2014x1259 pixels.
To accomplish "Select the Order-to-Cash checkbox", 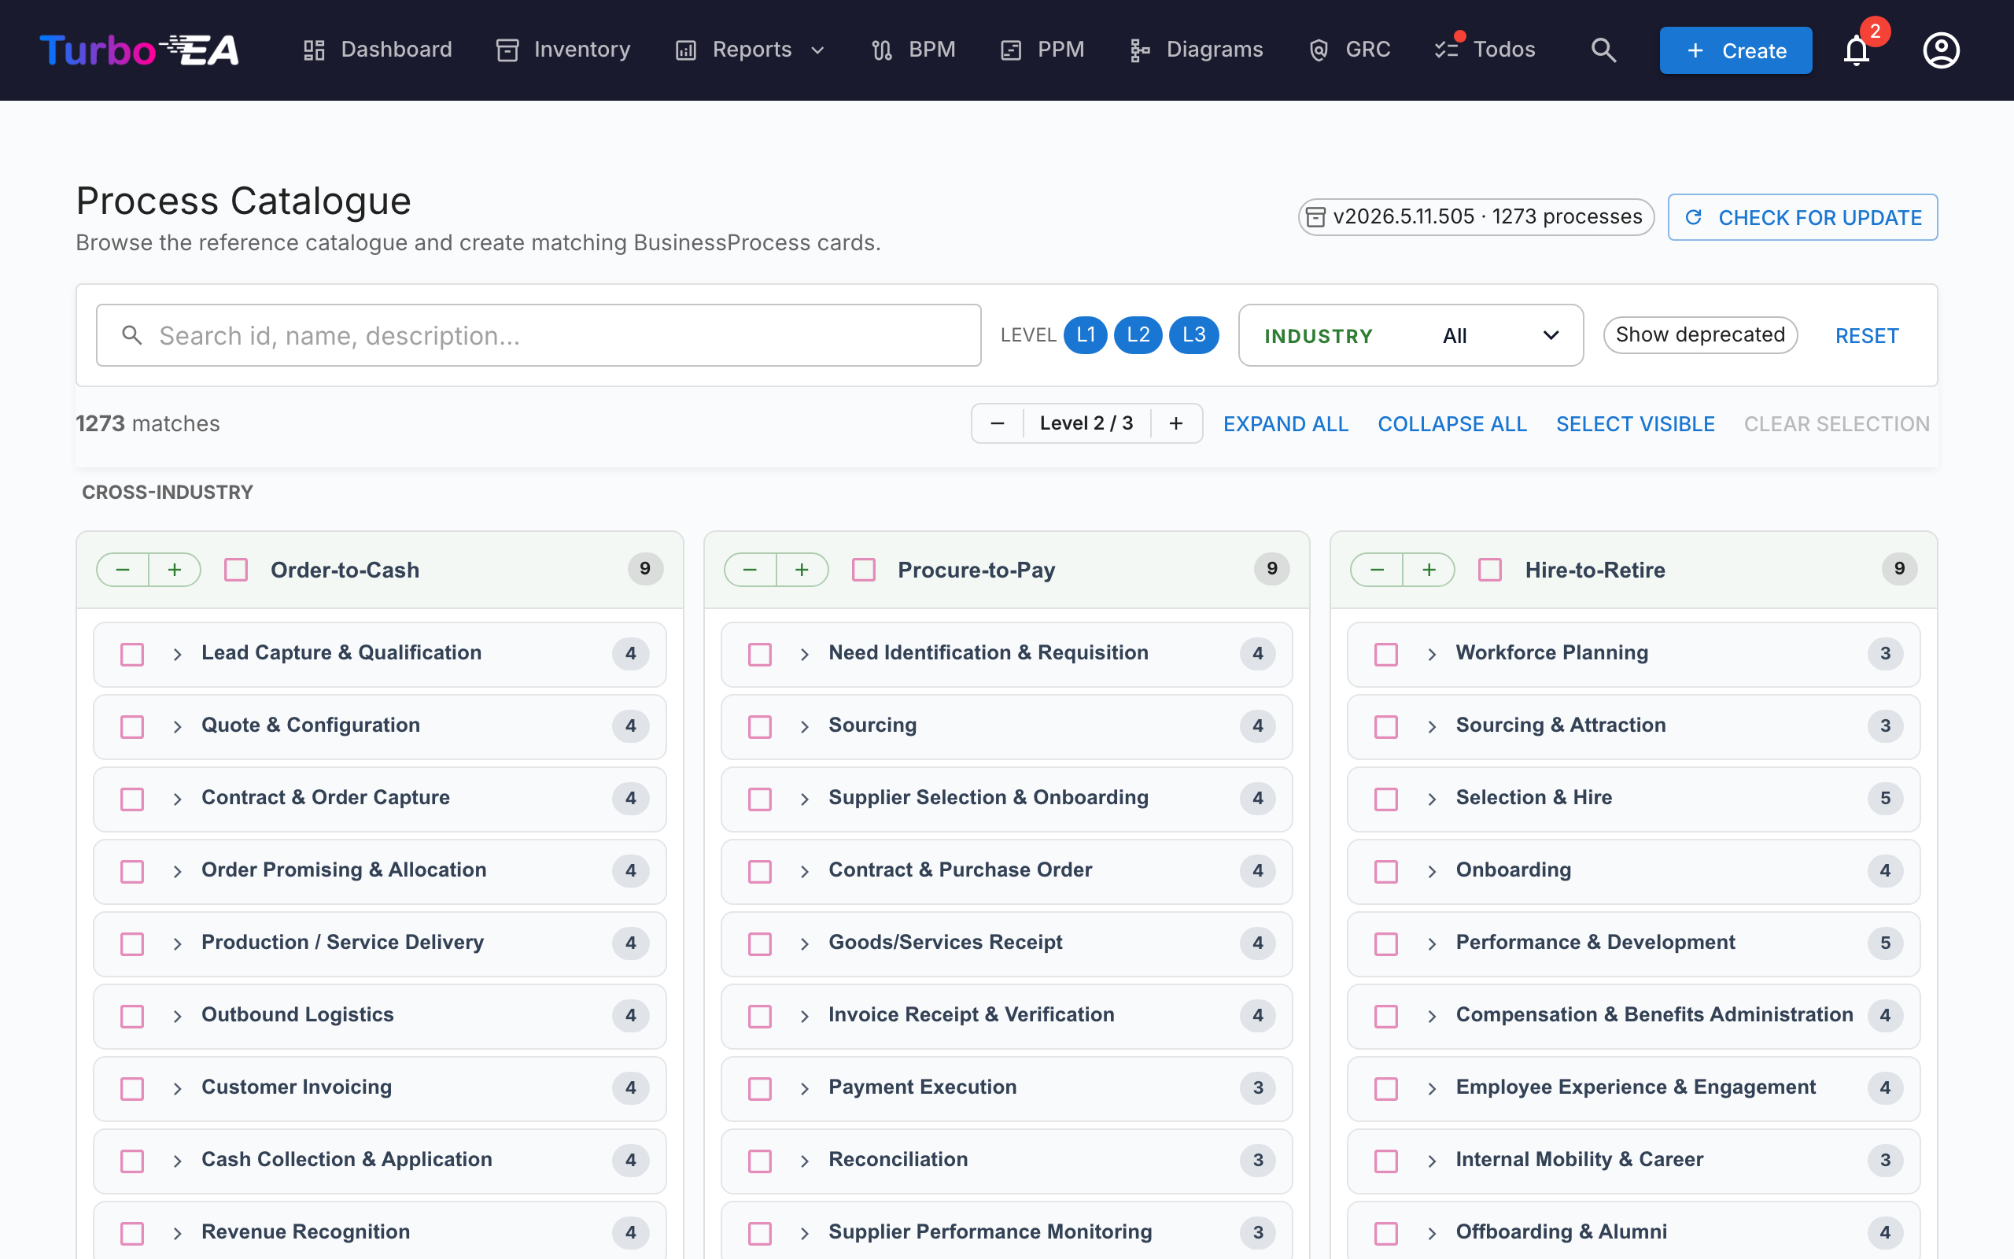I will pyautogui.click(x=236, y=570).
